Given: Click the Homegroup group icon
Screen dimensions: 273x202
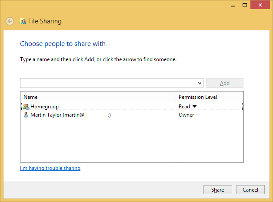Looking at the screenshot, I should click(26, 107).
